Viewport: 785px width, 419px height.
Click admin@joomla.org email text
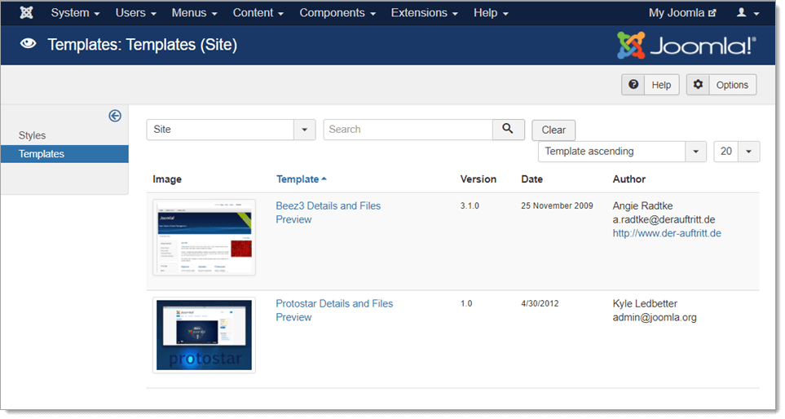pyautogui.click(x=655, y=317)
